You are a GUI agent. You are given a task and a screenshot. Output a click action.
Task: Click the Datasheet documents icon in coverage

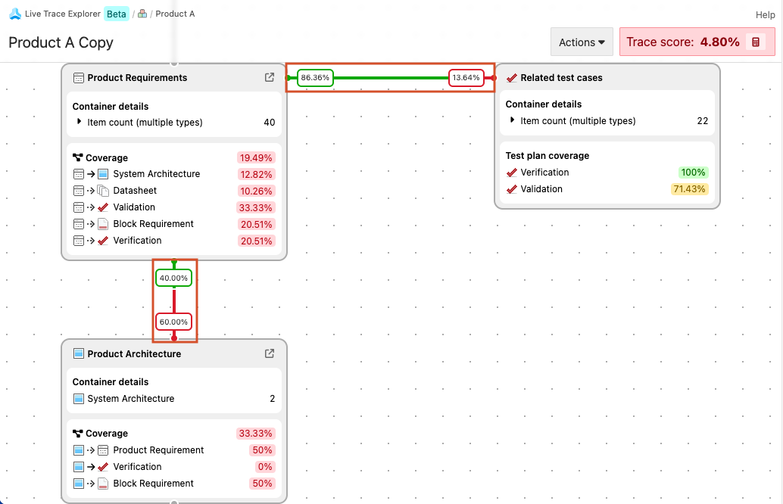pos(104,191)
